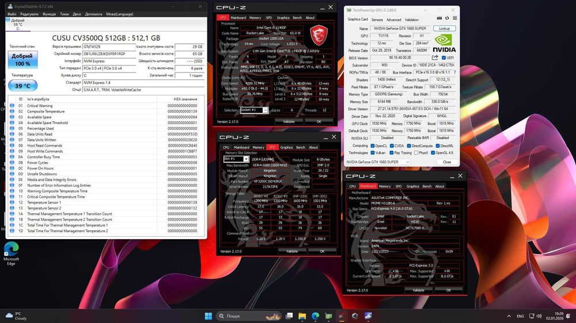Open the Slot #1 dropdown in SPD window
The image size is (576, 323).
click(x=236, y=159)
